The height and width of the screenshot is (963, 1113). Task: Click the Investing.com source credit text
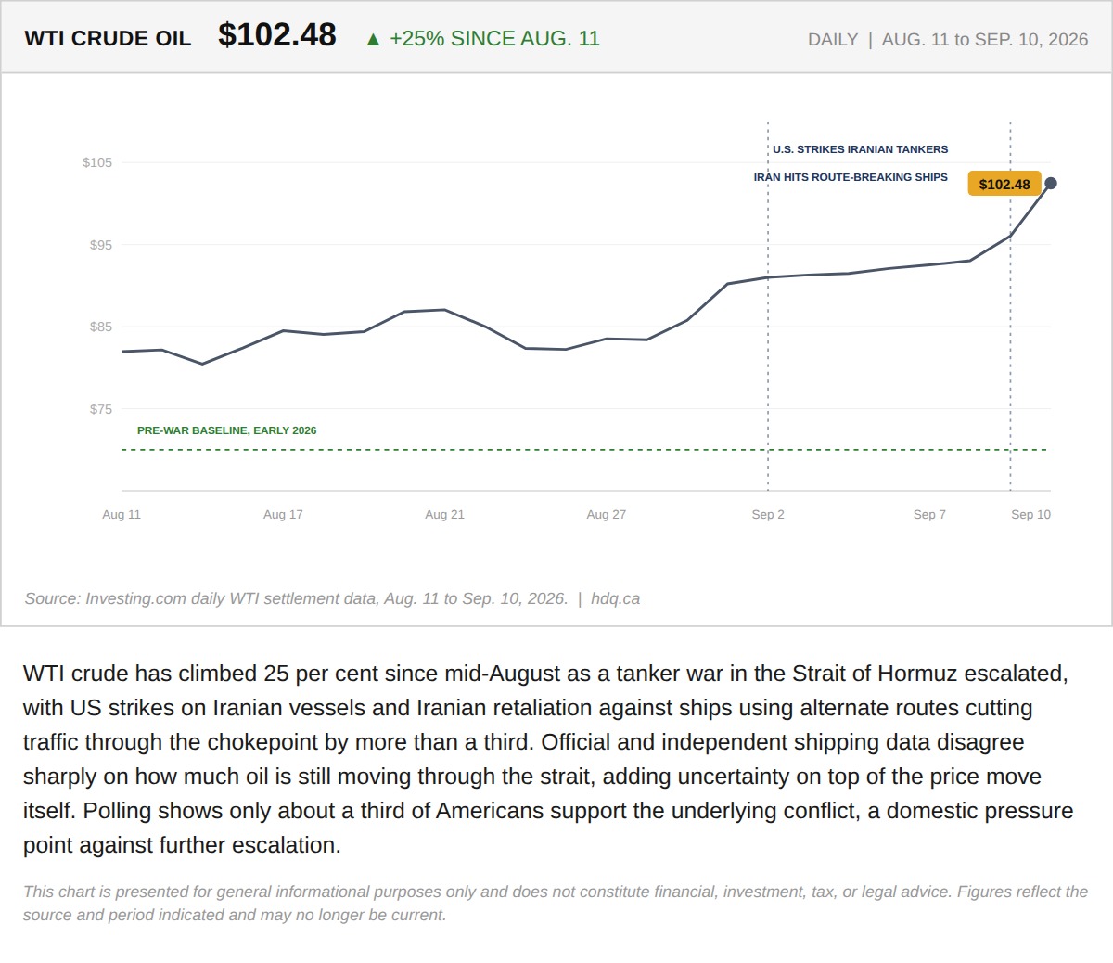point(296,599)
